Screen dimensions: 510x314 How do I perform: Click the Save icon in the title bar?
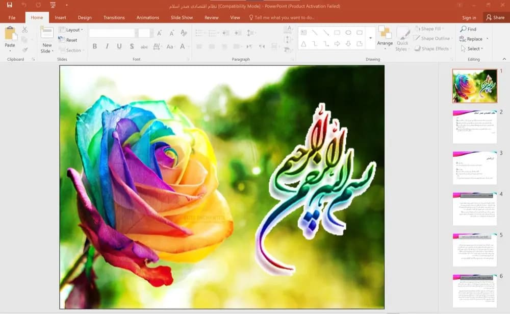(x=9, y=5)
